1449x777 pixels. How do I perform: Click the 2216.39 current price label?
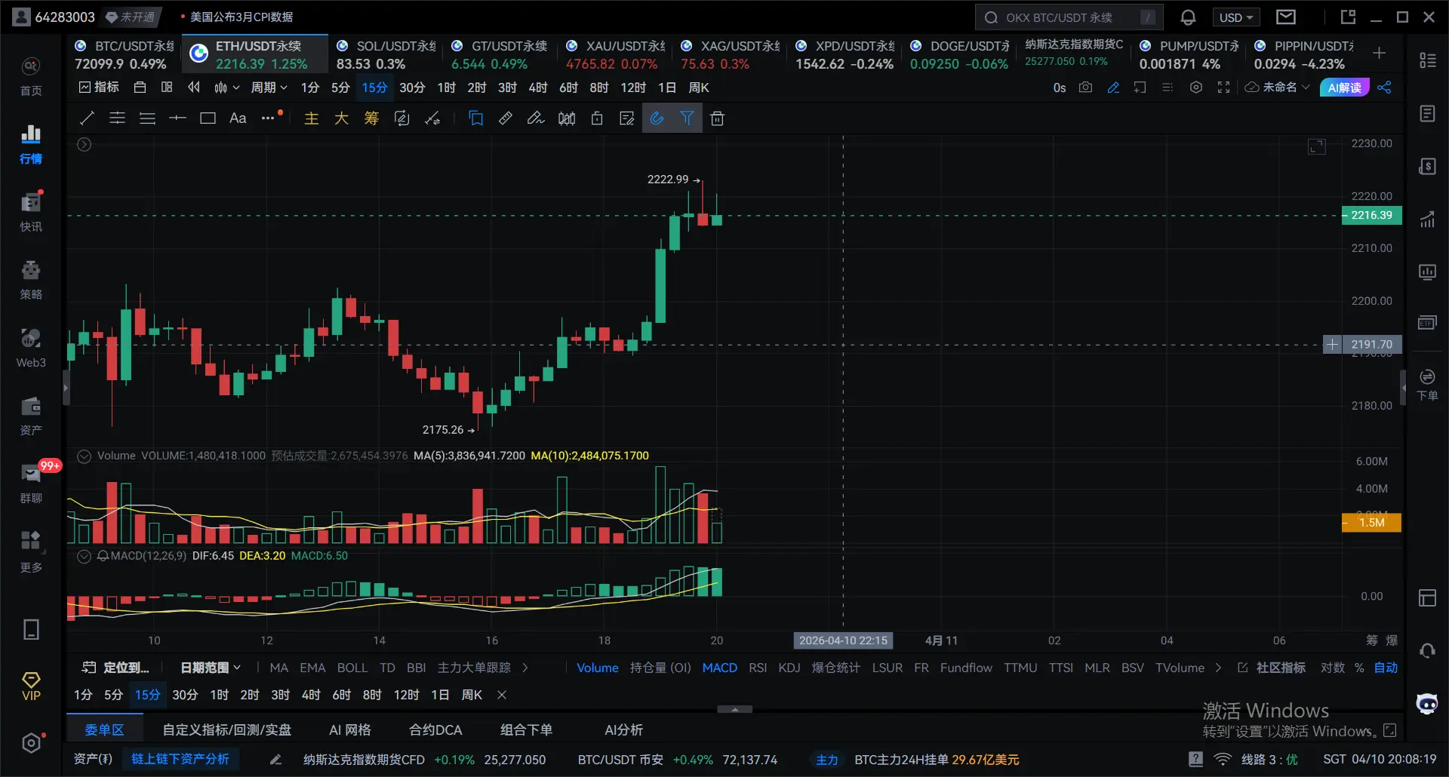[x=1371, y=215]
